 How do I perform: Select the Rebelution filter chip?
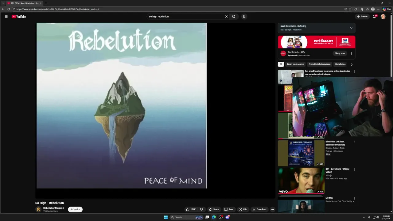[340, 64]
